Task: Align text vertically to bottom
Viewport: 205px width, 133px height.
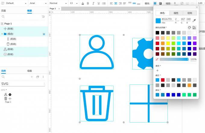Action: pyautogui.click(x=139, y=4)
